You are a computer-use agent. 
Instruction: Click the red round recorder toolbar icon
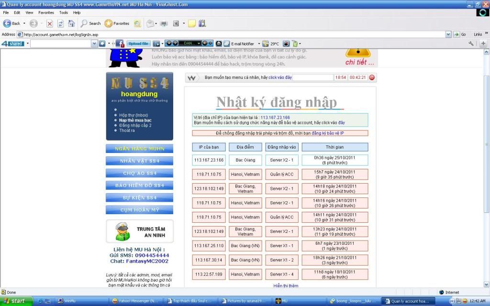286,44
